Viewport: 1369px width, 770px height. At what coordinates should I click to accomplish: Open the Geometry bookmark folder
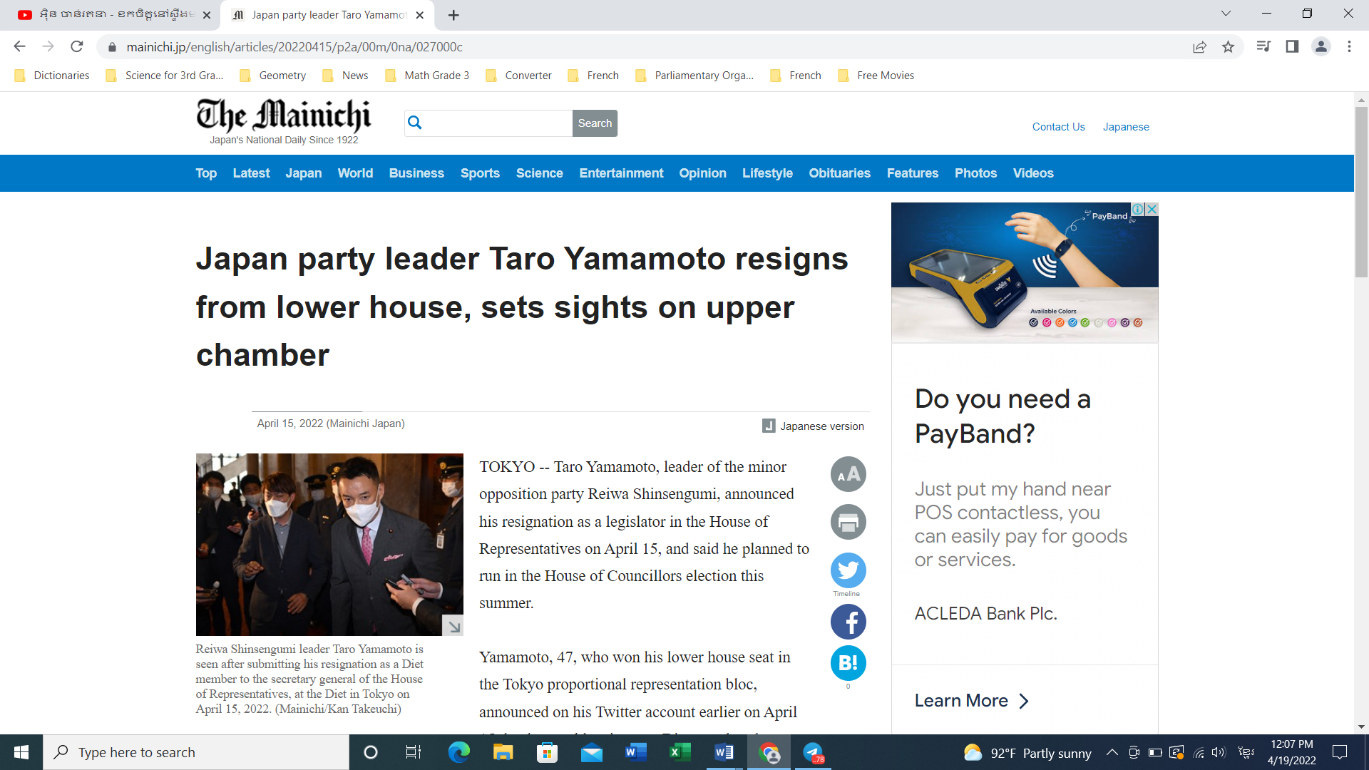pos(273,76)
